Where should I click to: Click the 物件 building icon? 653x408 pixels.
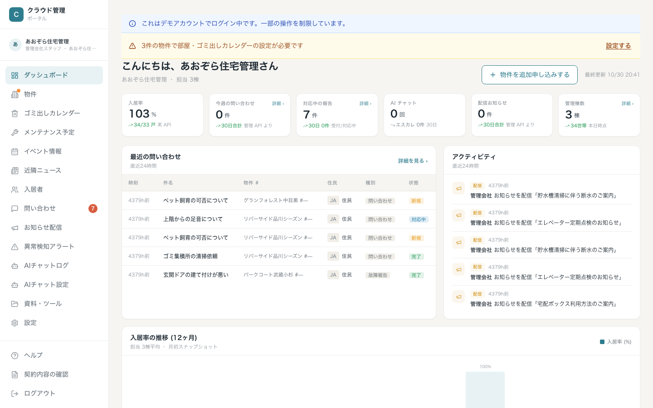click(x=15, y=94)
